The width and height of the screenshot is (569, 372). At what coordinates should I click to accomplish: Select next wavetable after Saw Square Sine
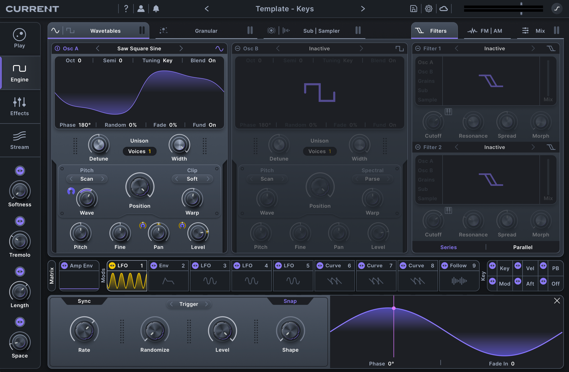181,48
